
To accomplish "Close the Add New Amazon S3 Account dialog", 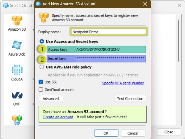I will coord(145,4).
